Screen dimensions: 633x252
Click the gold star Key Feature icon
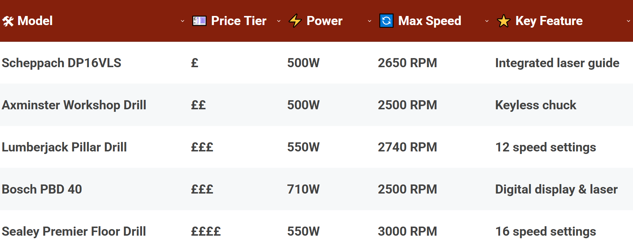coord(504,21)
